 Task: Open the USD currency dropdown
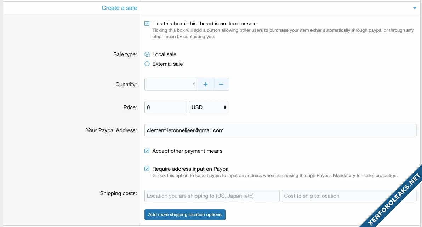[x=209, y=107]
